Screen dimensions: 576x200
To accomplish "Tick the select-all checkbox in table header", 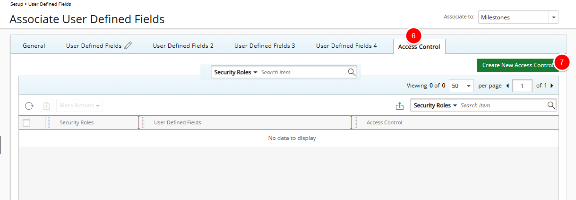I will [26, 123].
